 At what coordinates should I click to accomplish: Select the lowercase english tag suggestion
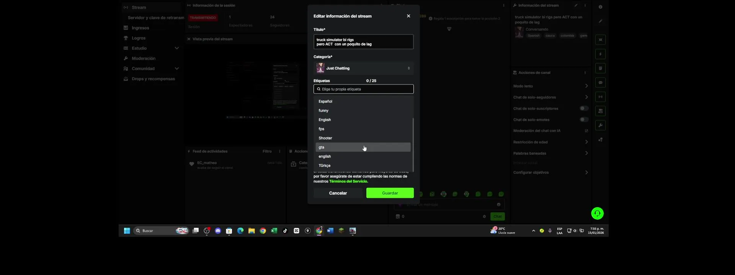click(363, 156)
